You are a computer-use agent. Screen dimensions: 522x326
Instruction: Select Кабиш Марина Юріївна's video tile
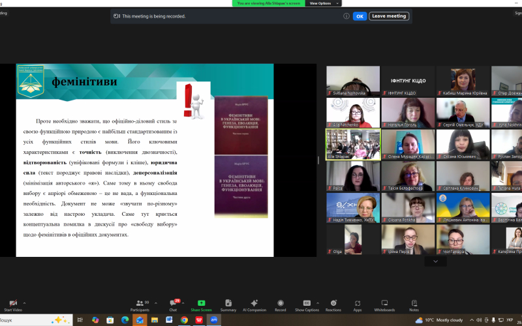point(463,81)
